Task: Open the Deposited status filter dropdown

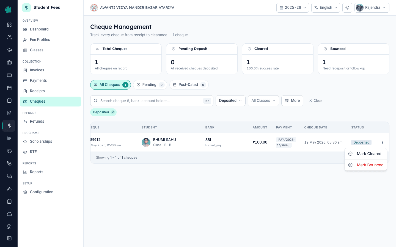Action: (230, 101)
